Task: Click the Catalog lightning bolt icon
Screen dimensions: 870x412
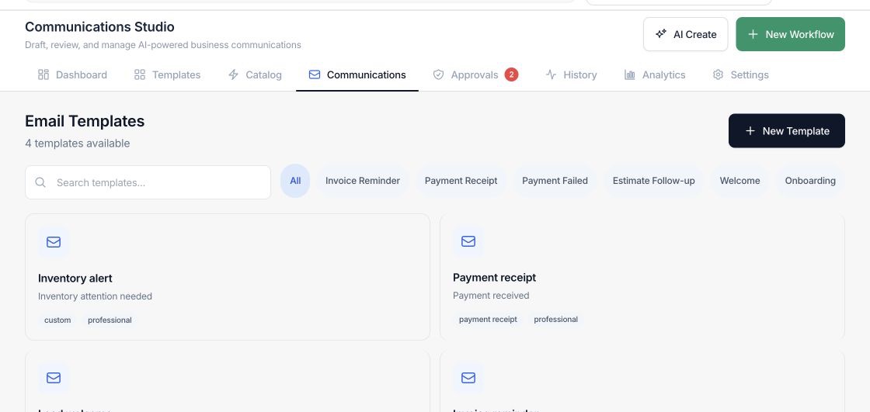Action: 233,74
